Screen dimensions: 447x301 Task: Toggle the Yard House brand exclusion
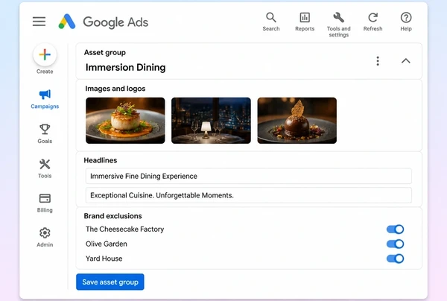pos(395,259)
